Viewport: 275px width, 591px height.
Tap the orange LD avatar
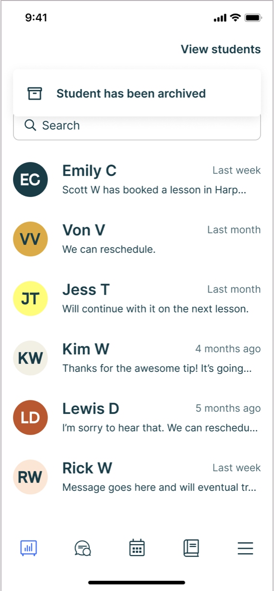pos(30,417)
